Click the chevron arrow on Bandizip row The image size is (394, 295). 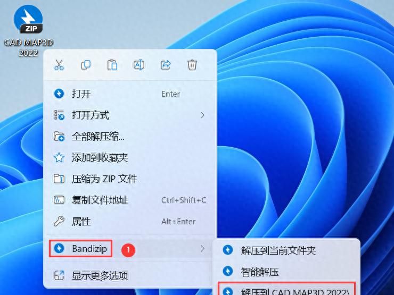pos(202,249)
